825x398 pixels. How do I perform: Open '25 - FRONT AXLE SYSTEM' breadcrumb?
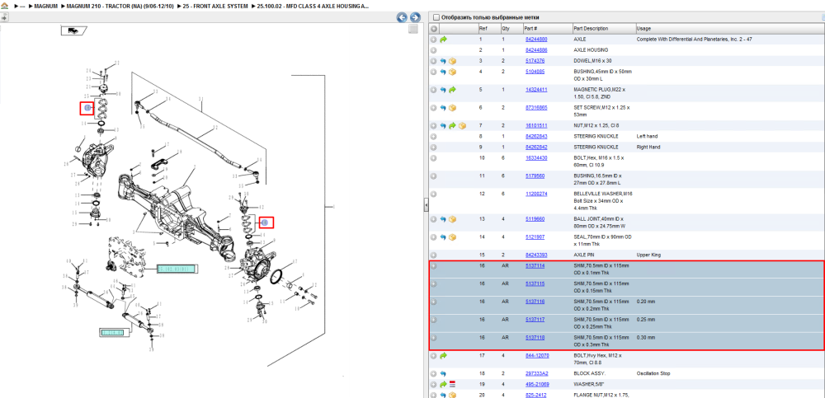click(x=214, y=7)
